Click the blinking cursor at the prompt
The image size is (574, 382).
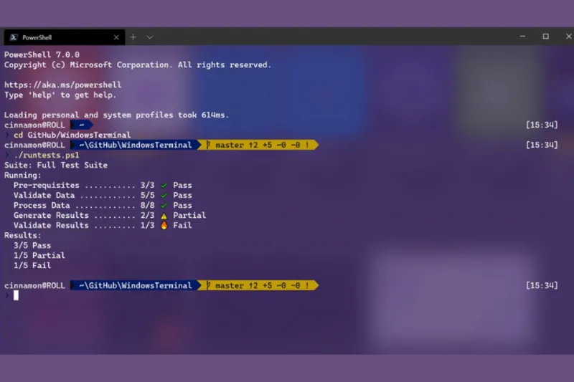[16, 295]
